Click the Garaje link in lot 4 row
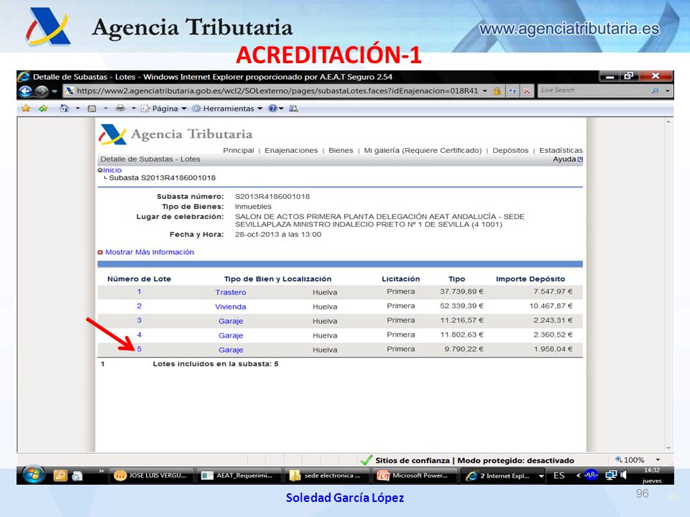690x517 pixels. (x=231, y=336)
